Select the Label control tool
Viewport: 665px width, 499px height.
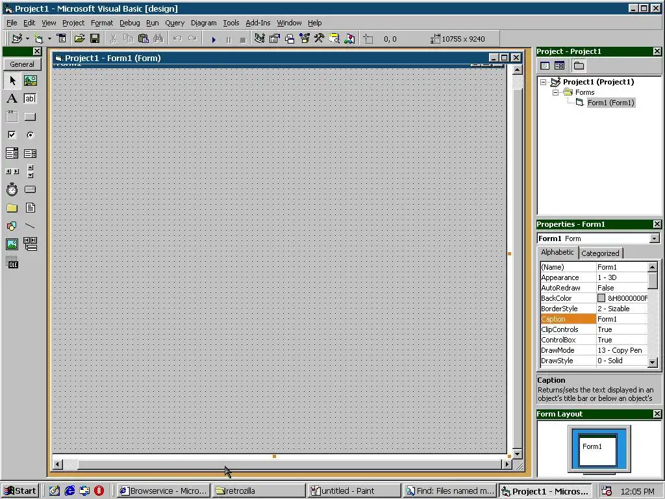[12, 99]
